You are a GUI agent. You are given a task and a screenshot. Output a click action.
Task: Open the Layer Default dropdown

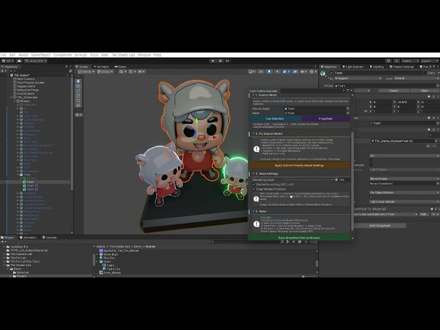tap(417, 78)
